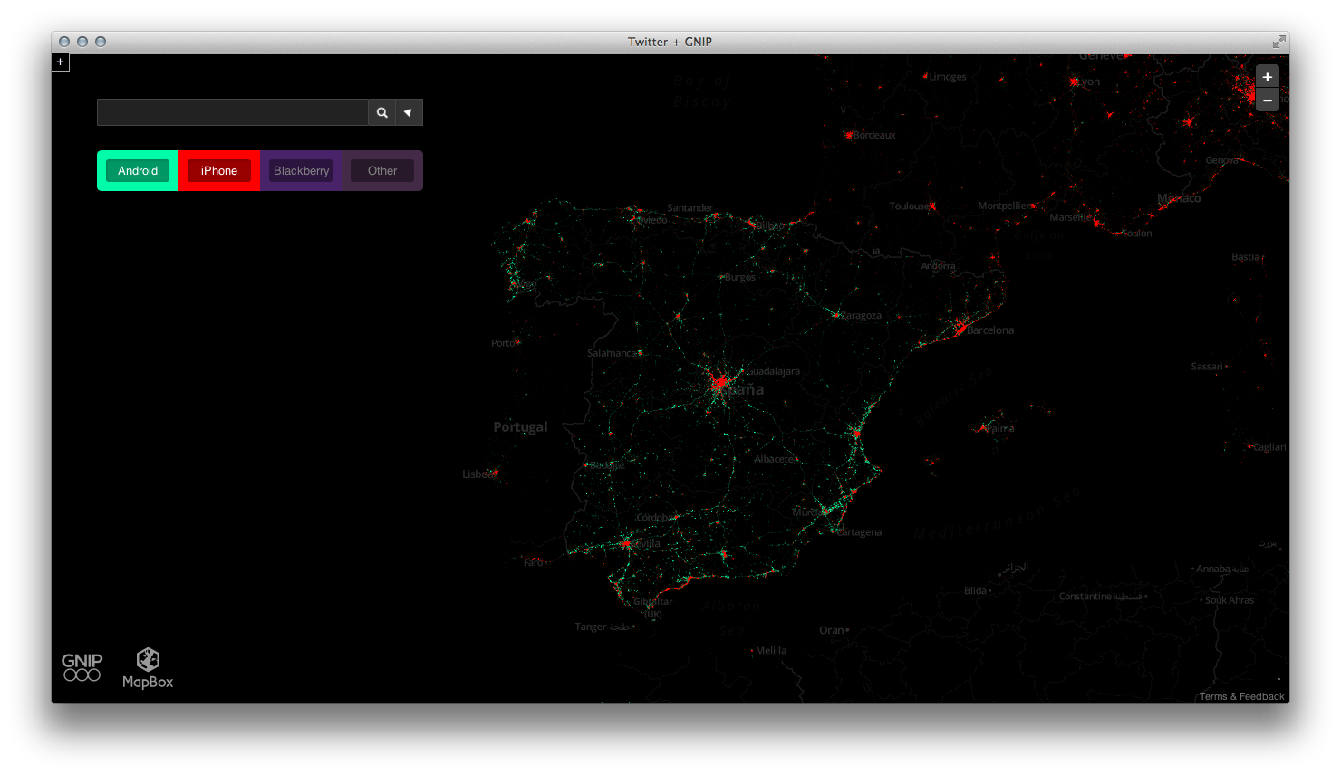Enable the Blackberry tweets layer
Image resolution: width=1341 pixels, height=775 pixels.
[x=301, y=170]
